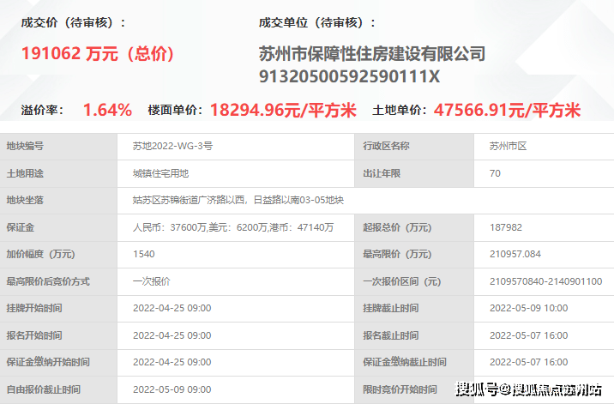Screen dimensions: 614x404
Task: Click the listing deadline 2022-05-09 10:00
Action: [528, 308]
